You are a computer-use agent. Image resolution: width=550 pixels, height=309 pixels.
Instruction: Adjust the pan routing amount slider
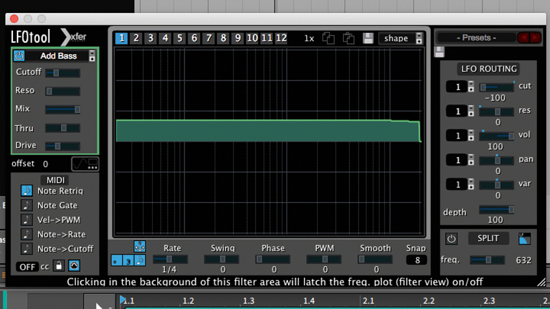(x=497, y=160)
